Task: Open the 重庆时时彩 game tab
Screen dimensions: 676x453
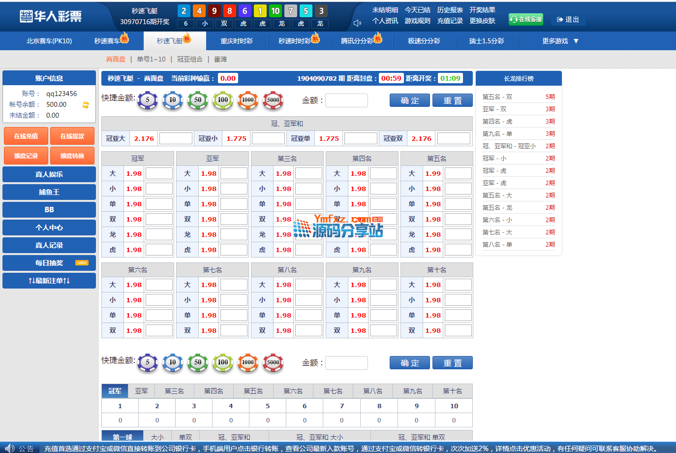Action: 237,41
